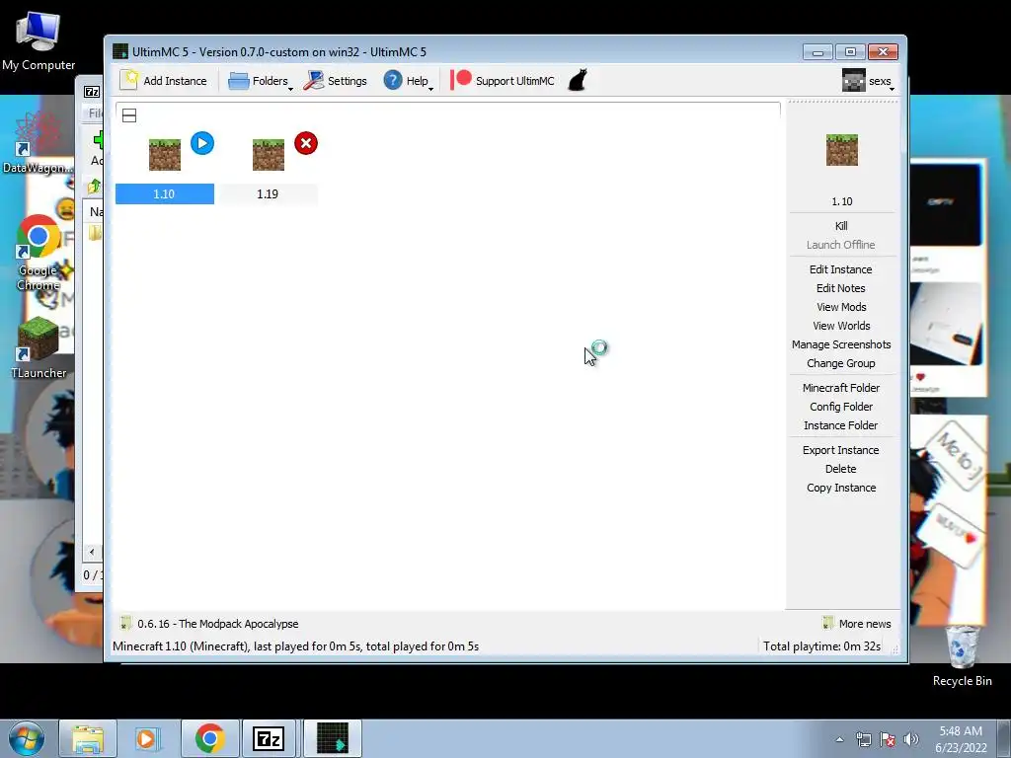Viewport: 1011px width, 758px height.
Task: Collapse the instance group expander
Action: pyautogui.click(x=129, y=115)
